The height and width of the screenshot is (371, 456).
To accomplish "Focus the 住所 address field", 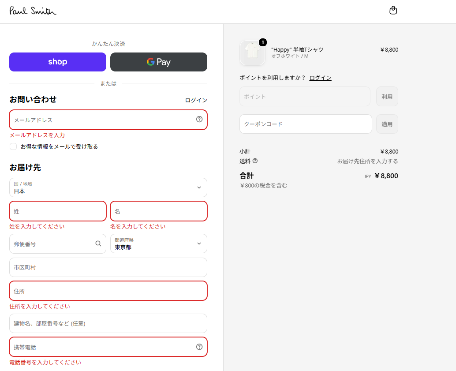I will [108, 291].
